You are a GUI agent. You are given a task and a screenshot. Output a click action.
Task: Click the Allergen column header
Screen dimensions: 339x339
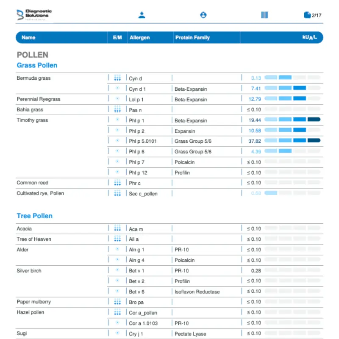139,38
